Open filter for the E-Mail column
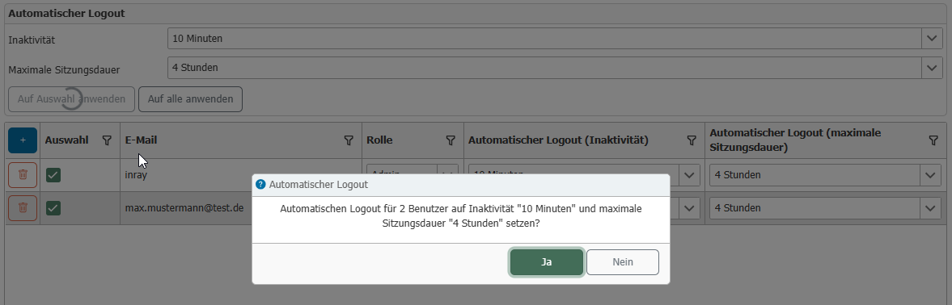This screenshot has height=305, width=952. tap(349, 140)
